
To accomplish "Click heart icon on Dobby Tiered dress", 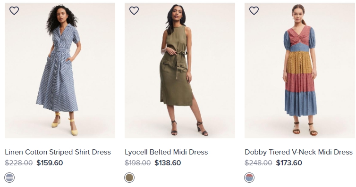I will [254, 11].
